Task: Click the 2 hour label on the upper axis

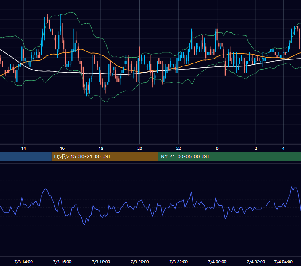Action: click(256, 149)
